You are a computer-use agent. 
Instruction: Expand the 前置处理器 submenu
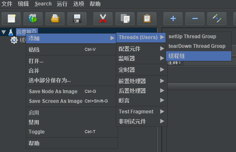[x=142, y=81]
